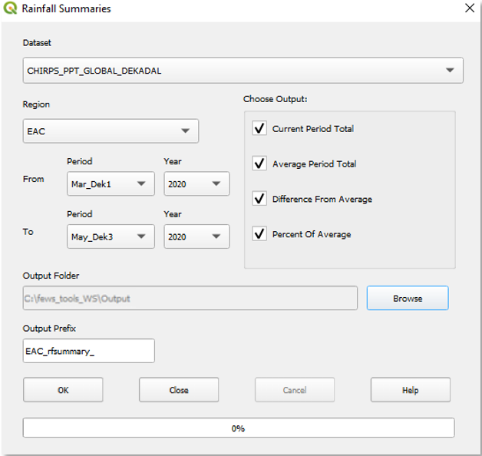
Task: Open the To Period dropdown showing May_Dek3
Action: coord(111,236)
